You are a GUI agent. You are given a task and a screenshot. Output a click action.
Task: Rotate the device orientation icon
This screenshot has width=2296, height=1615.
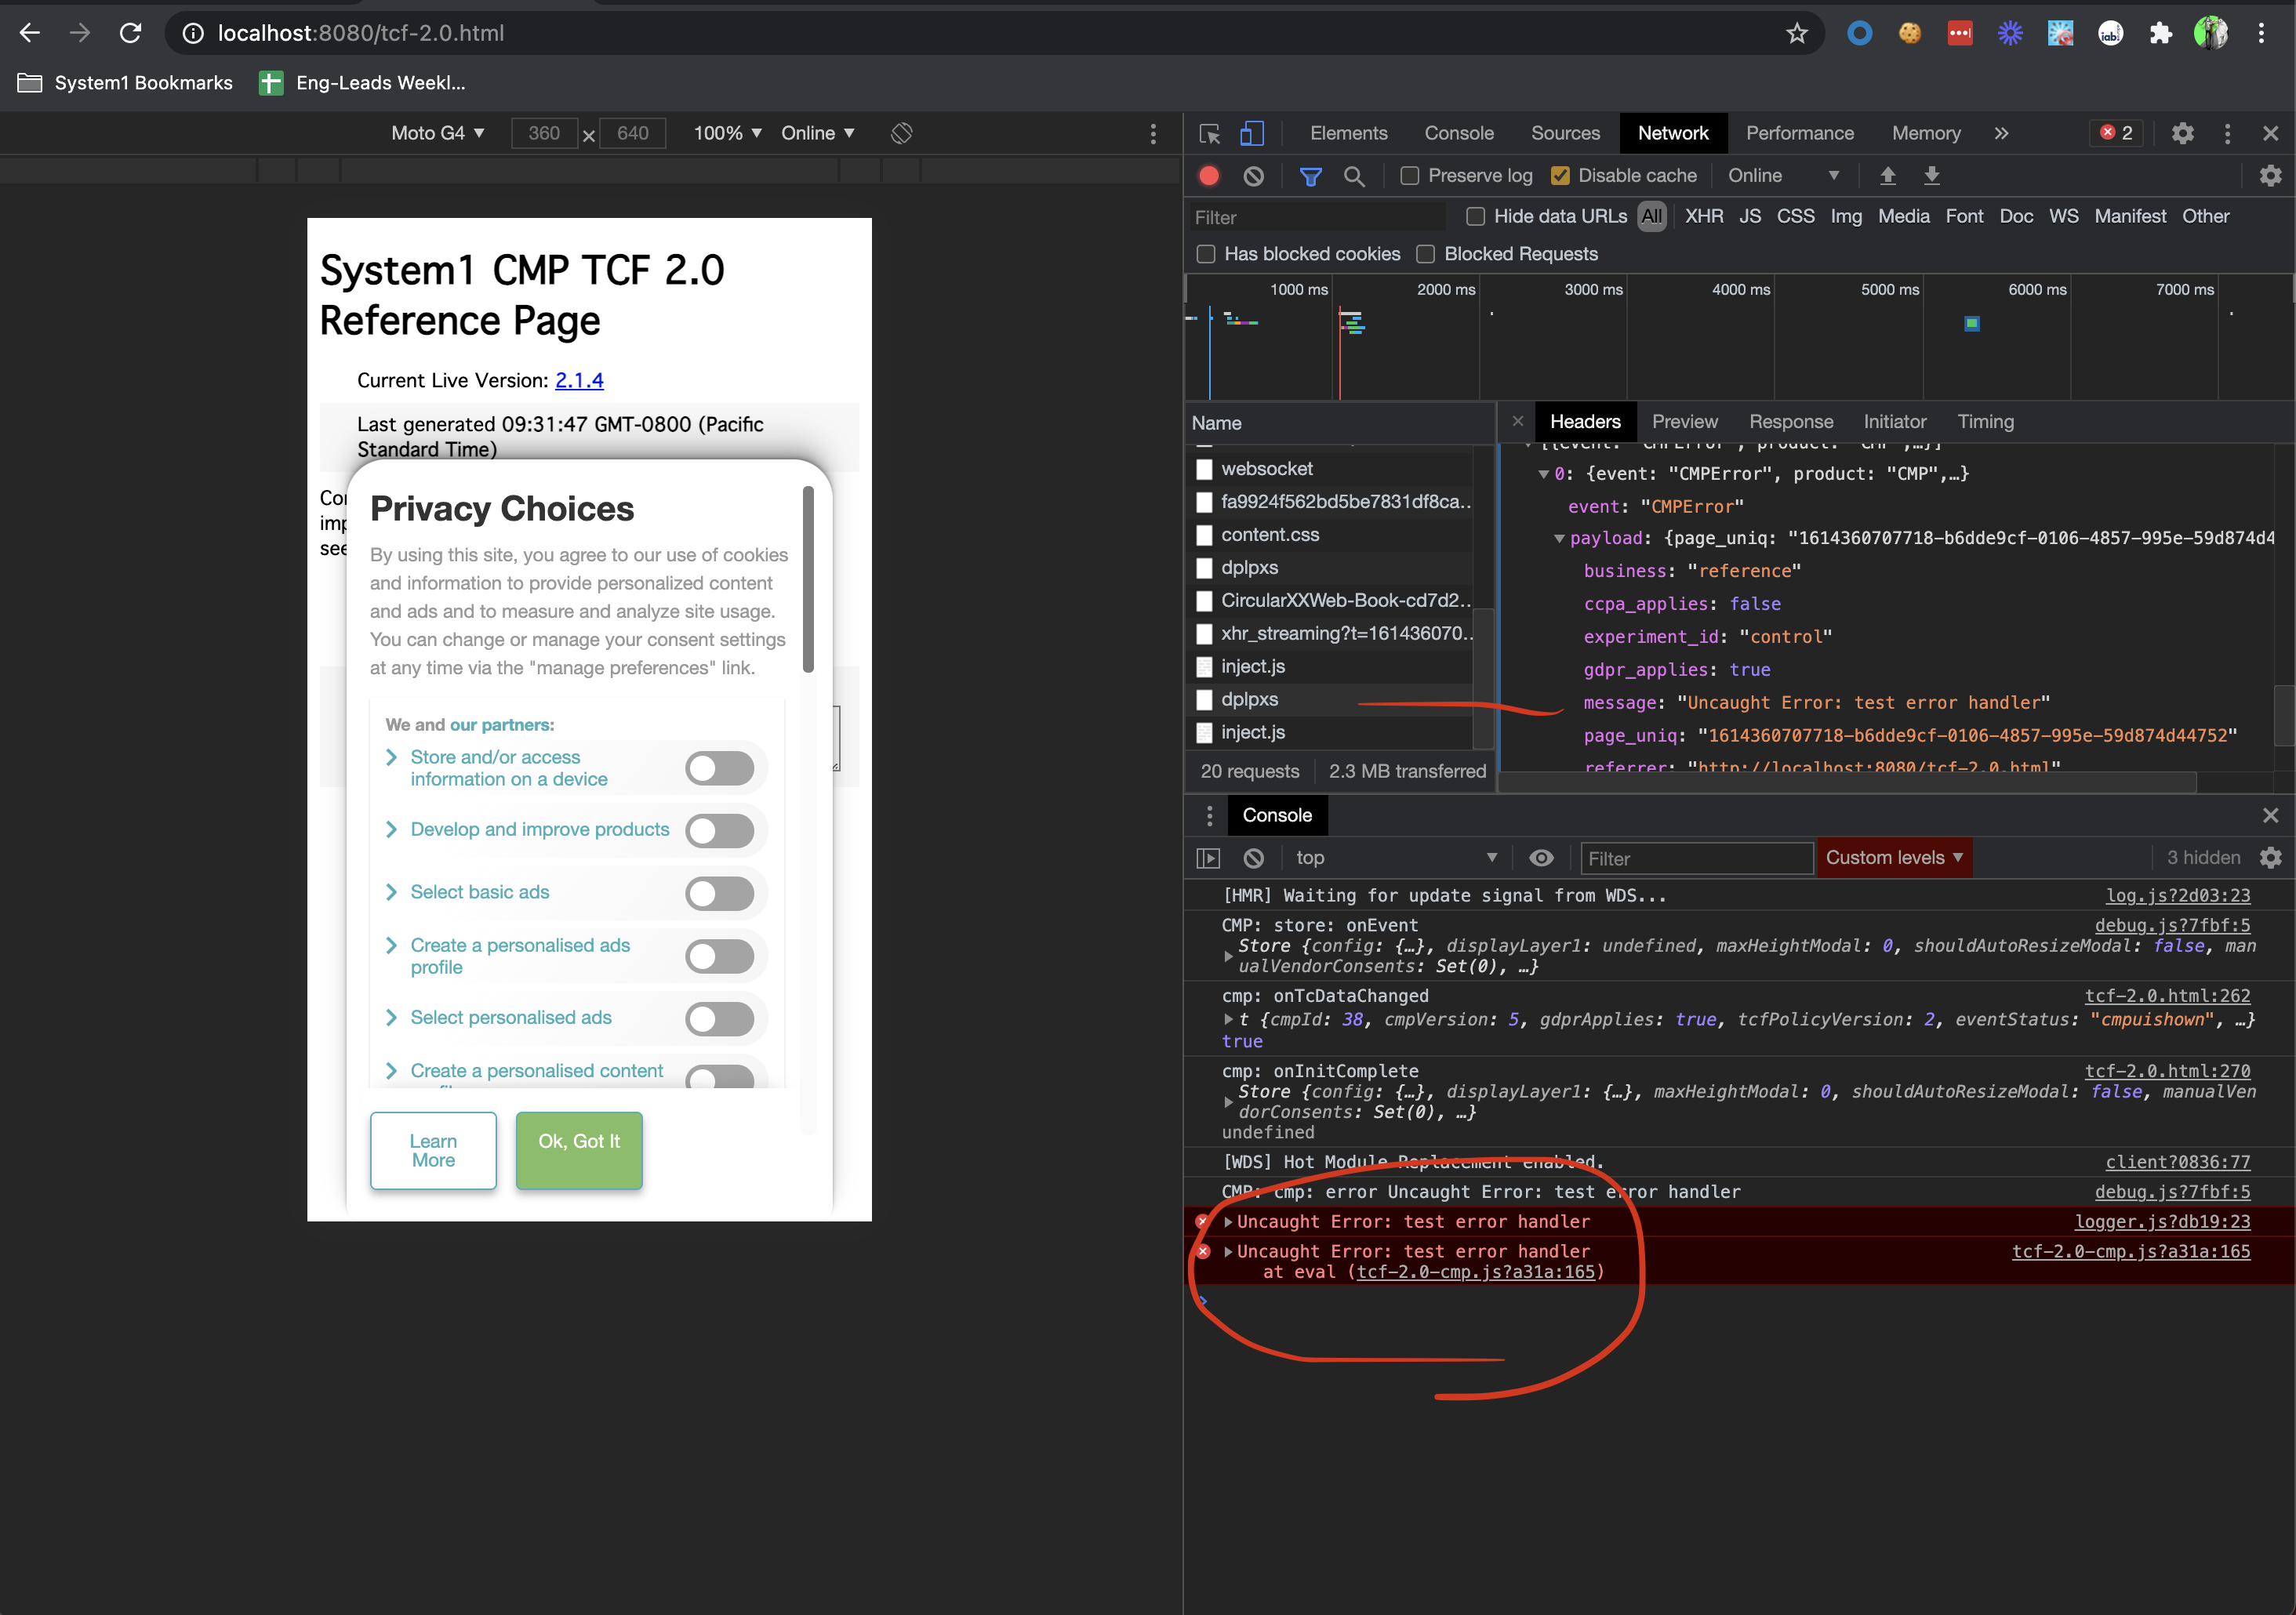(x=901, y=133)
